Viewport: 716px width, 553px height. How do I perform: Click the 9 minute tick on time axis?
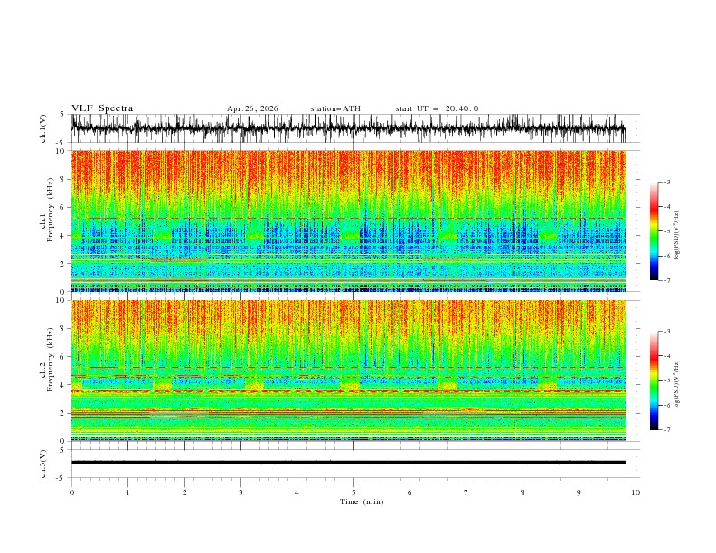click(579, 492)
